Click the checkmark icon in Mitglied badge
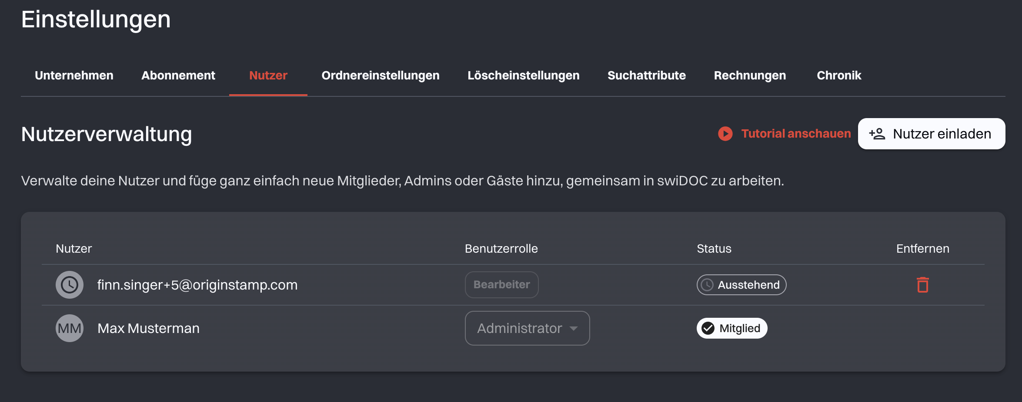This screenshot has height=402, width=1022. click(708, 328)
